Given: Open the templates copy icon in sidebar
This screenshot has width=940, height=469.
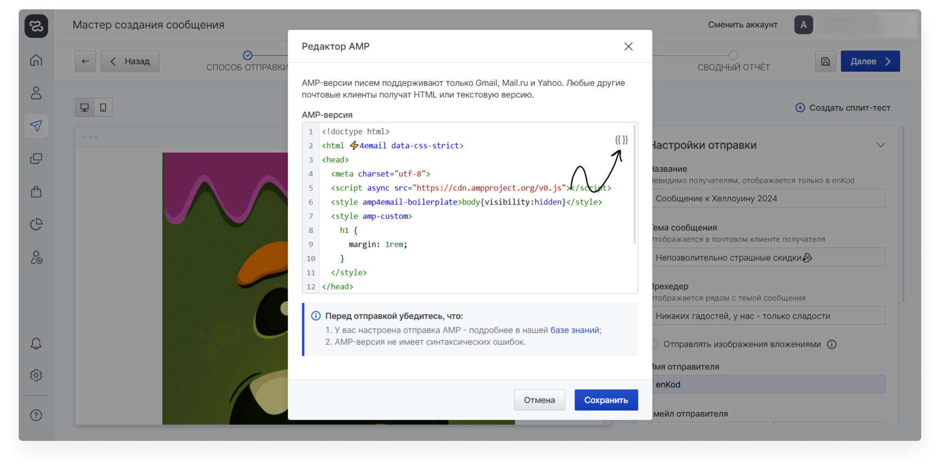Looking at the screenshot, I should tap(36, 158).
